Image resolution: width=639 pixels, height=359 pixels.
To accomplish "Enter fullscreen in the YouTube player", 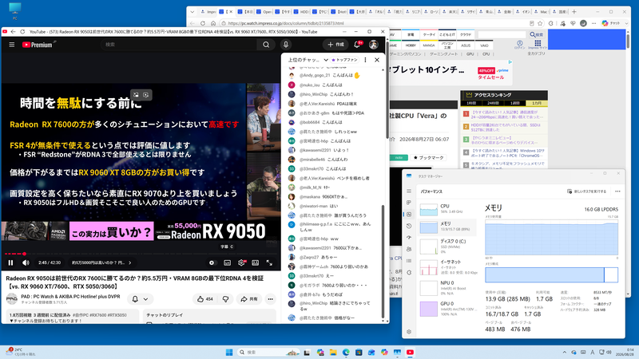I will click(269, 263).
